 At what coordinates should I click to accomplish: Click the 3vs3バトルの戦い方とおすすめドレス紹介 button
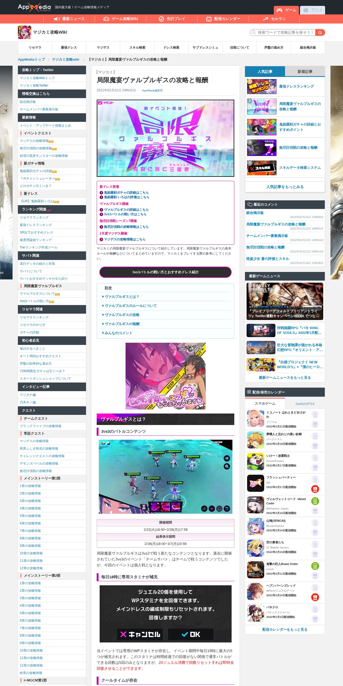click(165, 272)
